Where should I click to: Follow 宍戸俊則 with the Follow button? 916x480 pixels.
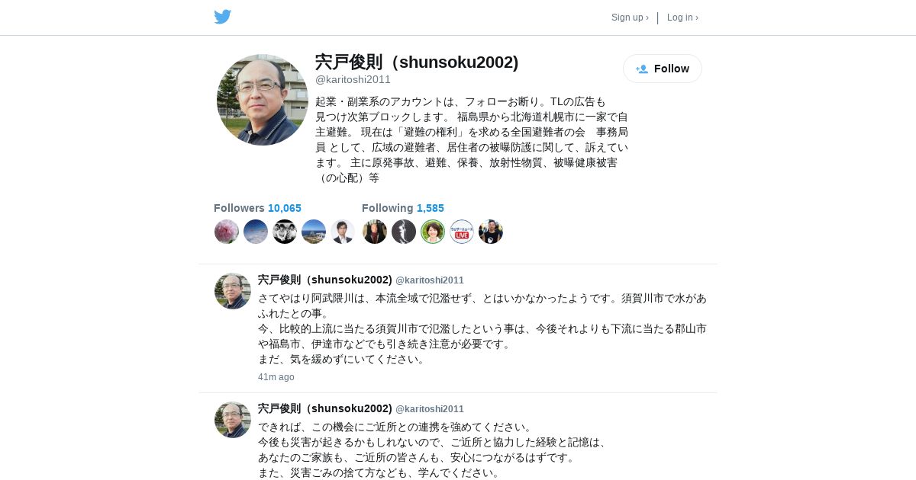click(x=663, y=69)
